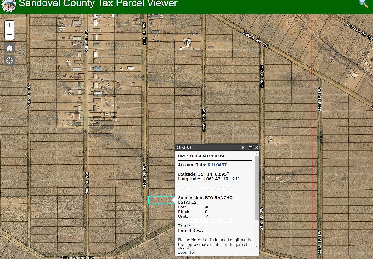Select the cyan highlighted parcel

coord(160,200)
